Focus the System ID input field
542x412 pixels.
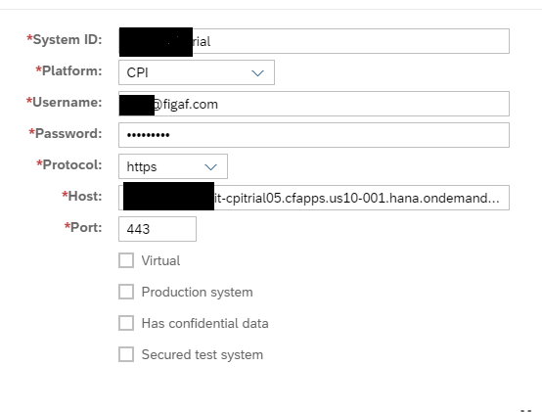tap(314, 41)
